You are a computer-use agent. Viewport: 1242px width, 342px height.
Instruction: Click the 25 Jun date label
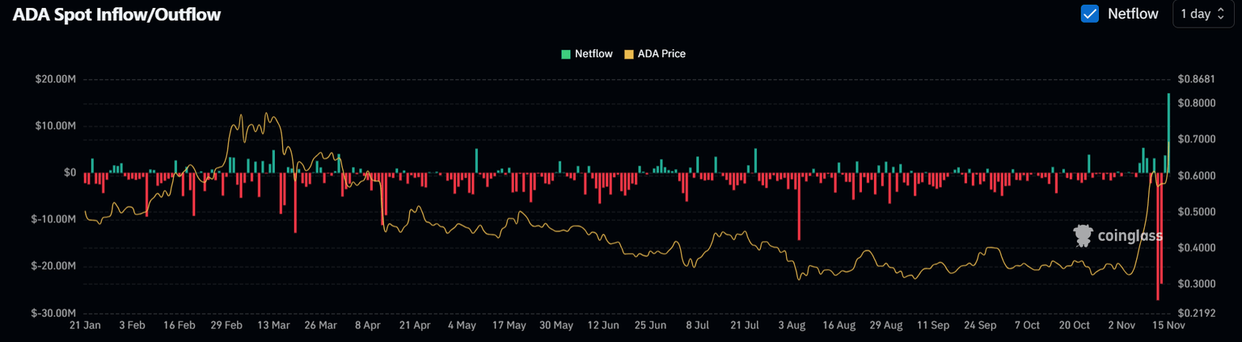(x=651, y=325)
